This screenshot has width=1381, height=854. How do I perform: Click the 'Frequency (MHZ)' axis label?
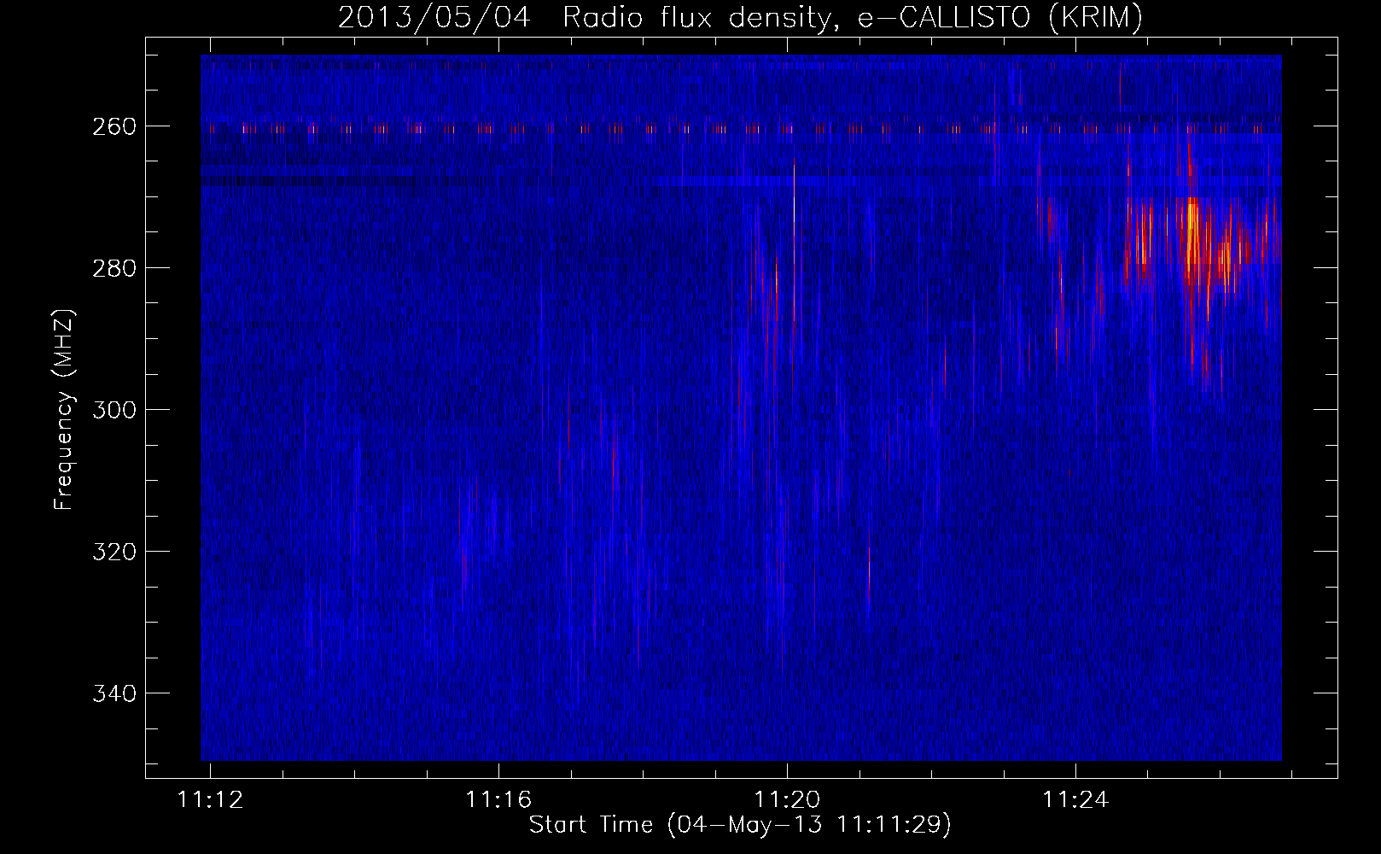pos(64,410)
